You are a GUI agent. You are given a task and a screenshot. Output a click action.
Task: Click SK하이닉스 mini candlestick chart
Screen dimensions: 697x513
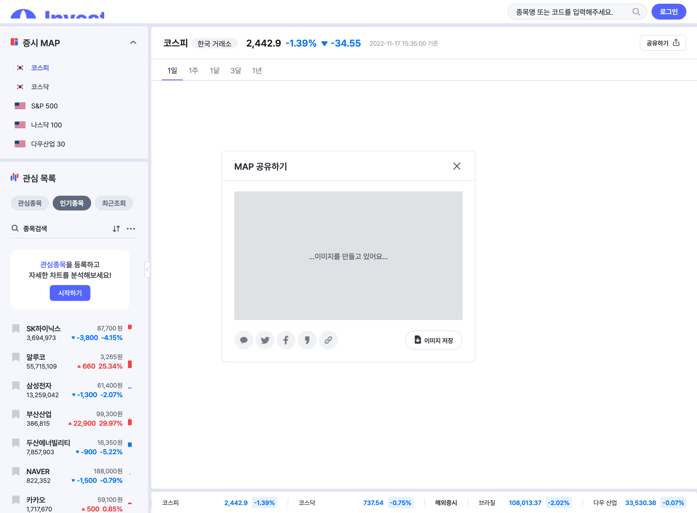coord(130,327)
